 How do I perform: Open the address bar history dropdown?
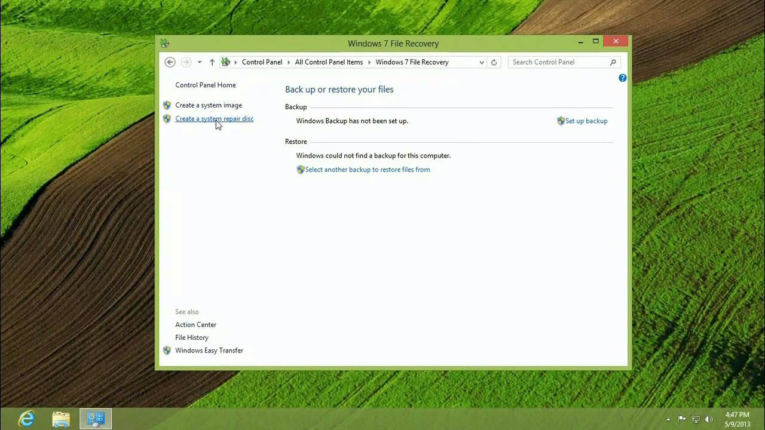482,62
